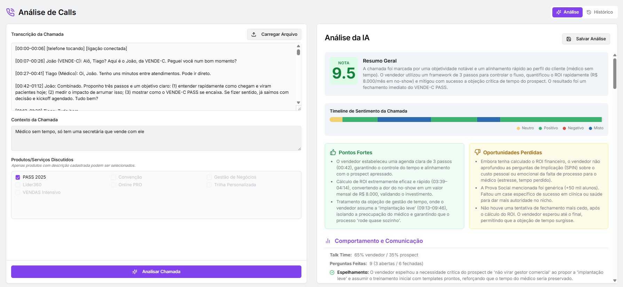Click the bar chart icon beside Comportamento e Comunicação
Image resolution: width=623 pixels, height=287 pixels.
tap(328, 241)
